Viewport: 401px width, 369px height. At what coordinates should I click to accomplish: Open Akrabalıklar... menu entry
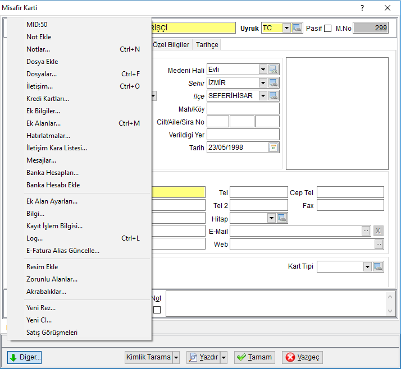pyautogui.click(x=79, y=292)
